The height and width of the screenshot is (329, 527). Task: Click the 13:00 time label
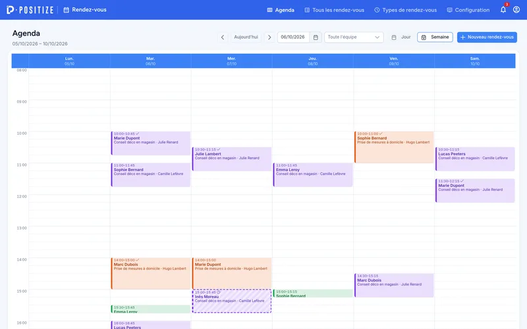pos(22,228)
